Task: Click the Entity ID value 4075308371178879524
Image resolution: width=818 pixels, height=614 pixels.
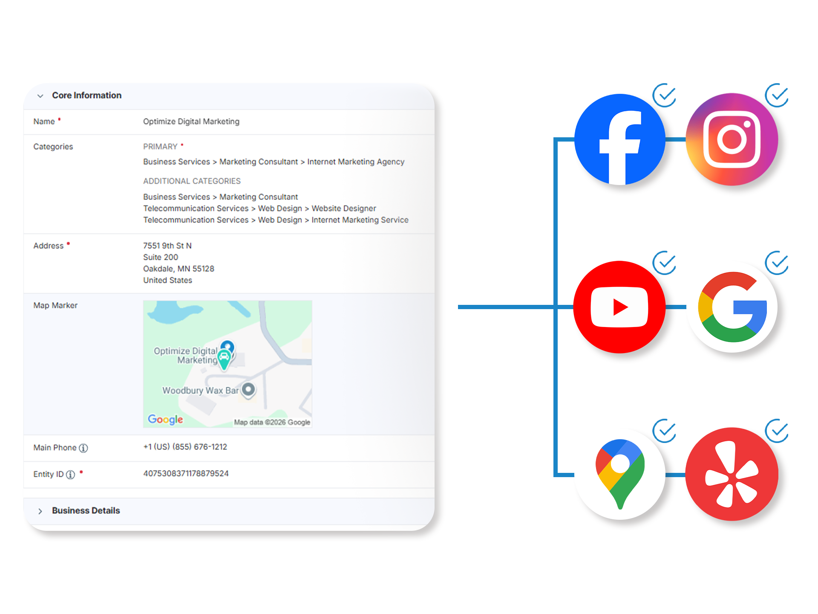Action: pyautogui.click(x=186, y=474)
